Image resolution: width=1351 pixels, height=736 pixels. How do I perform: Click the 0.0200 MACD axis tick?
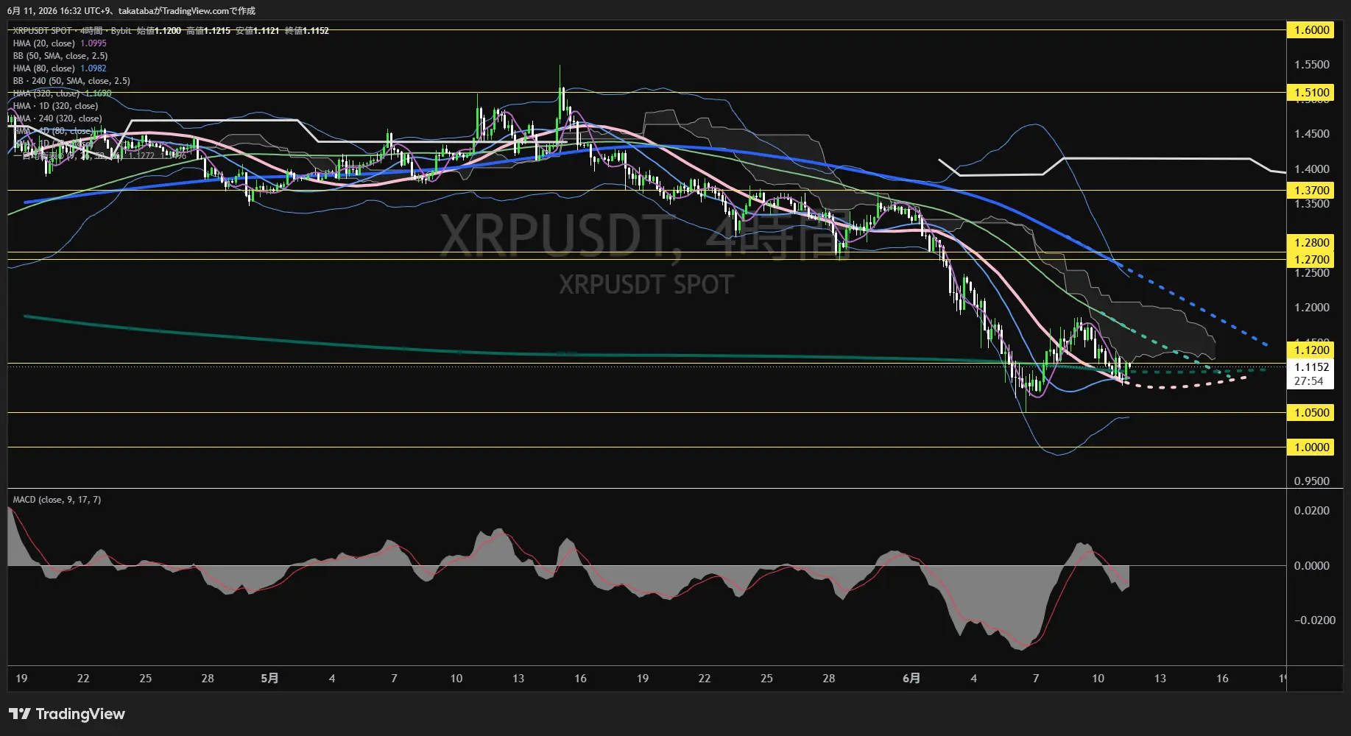pyautogui.click(x=1312, y=511)
